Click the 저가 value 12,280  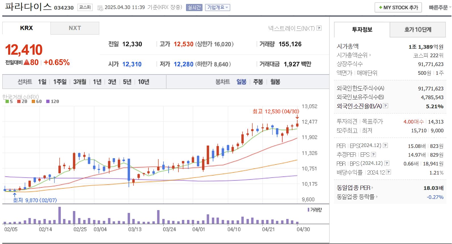click(183, 64)
